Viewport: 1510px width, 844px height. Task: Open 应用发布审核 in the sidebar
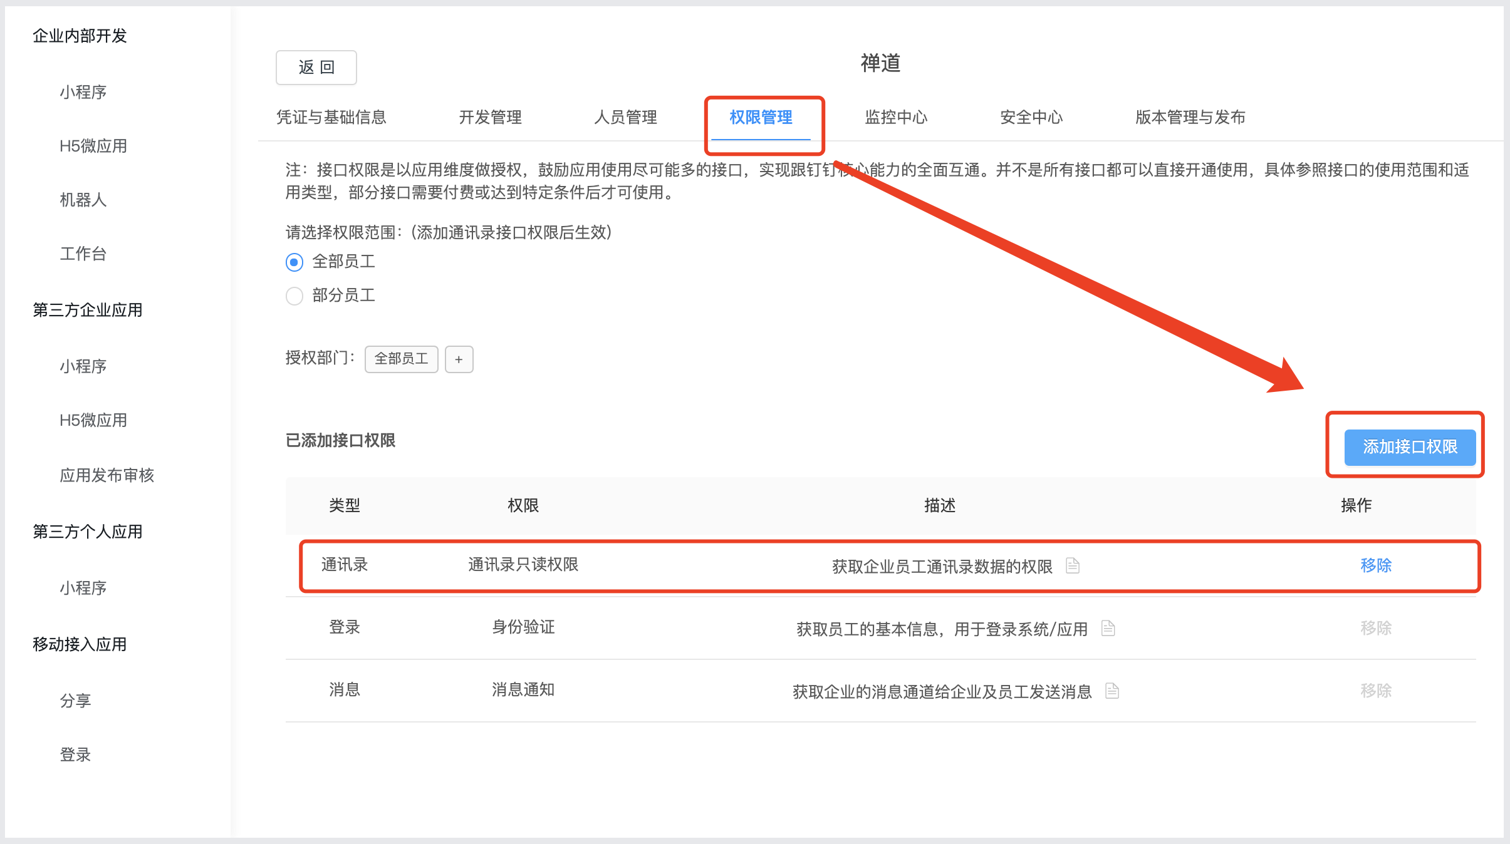point(107,475)
